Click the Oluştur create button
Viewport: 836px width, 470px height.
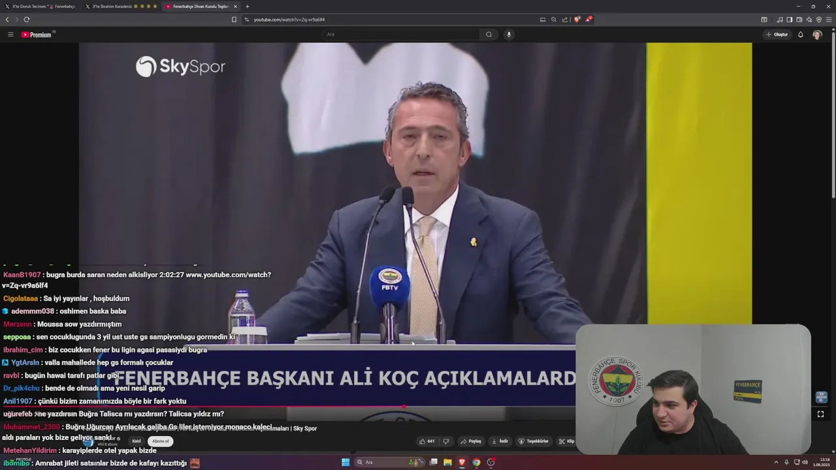[x=777, y=35]
